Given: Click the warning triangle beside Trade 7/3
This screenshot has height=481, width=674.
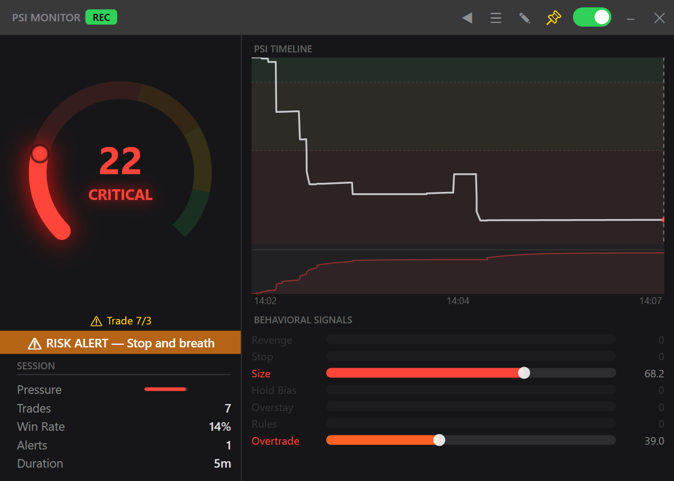Looking at the screenshot, I should click(96, 321).
